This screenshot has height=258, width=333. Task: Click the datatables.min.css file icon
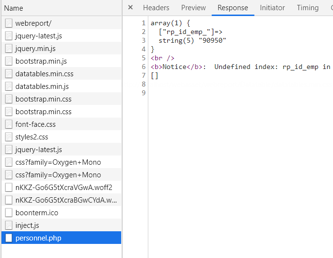tap(9, 74)
